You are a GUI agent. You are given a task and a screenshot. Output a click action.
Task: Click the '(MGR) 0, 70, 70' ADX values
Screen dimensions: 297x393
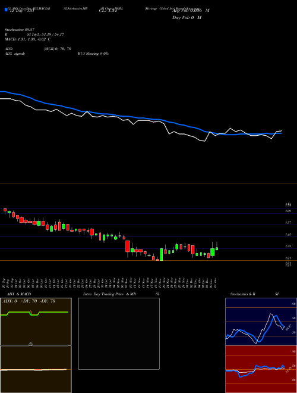58,49
